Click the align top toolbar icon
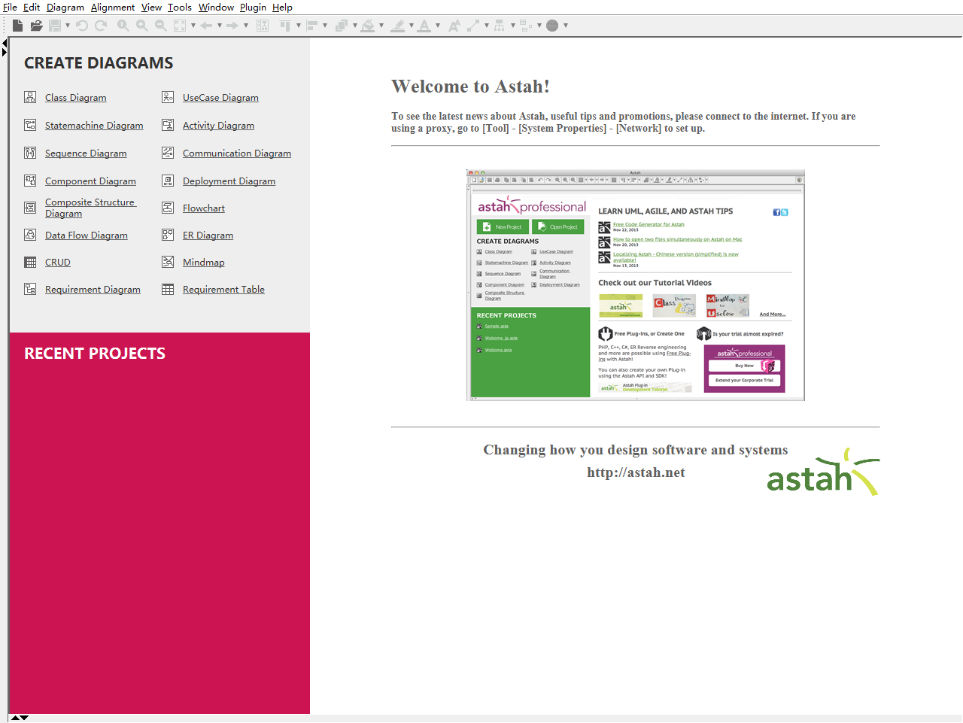The image size is (963, 723). pyautogui.click(x=285, y=26)
